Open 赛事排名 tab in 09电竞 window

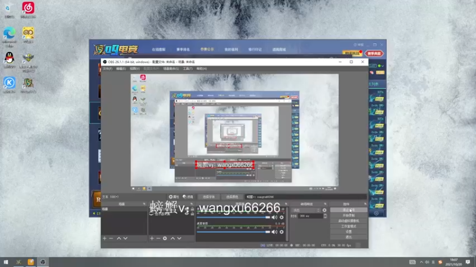183,49
